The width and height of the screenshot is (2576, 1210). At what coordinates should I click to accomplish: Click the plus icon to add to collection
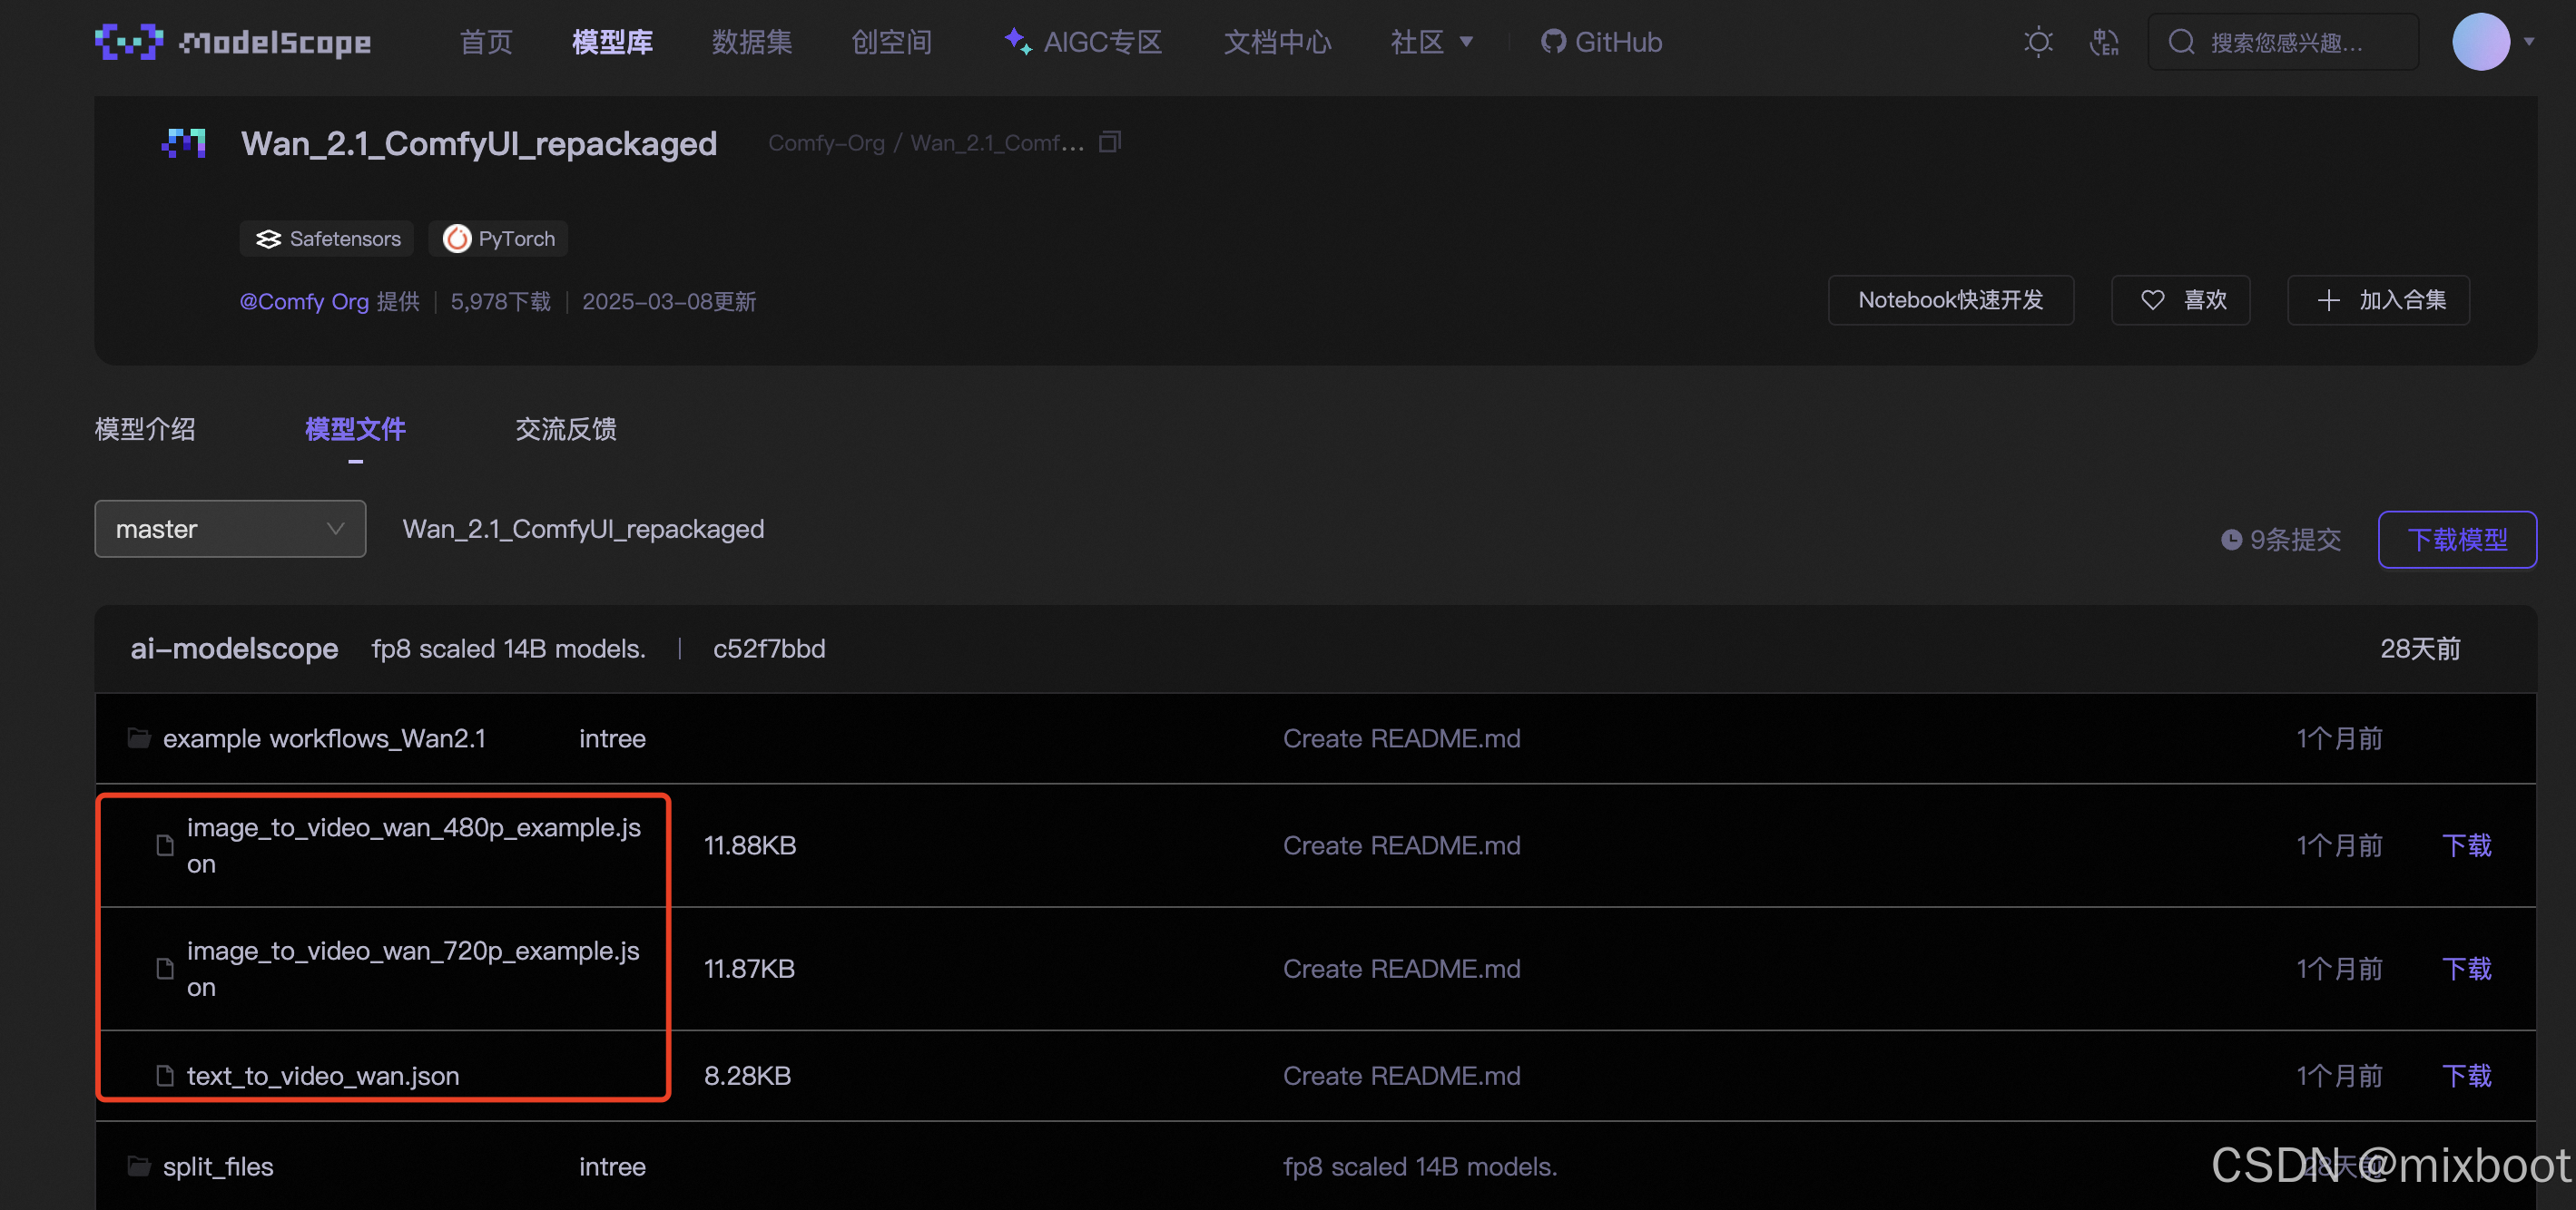2329,301
